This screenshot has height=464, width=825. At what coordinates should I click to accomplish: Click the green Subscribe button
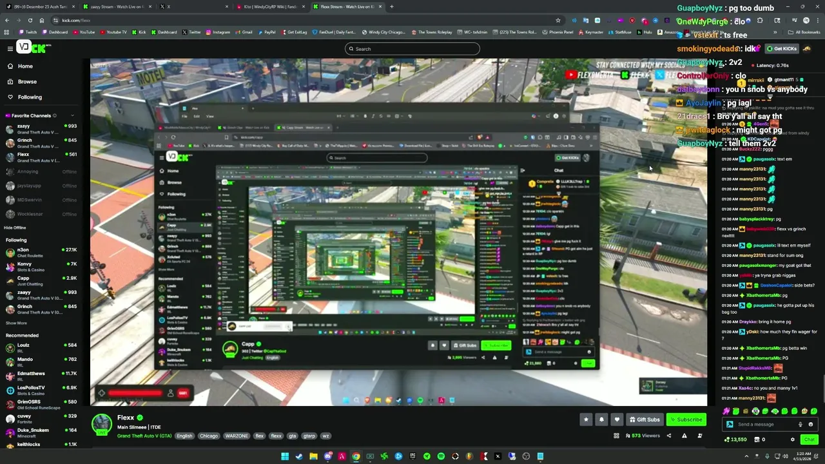tap(686, 420)
